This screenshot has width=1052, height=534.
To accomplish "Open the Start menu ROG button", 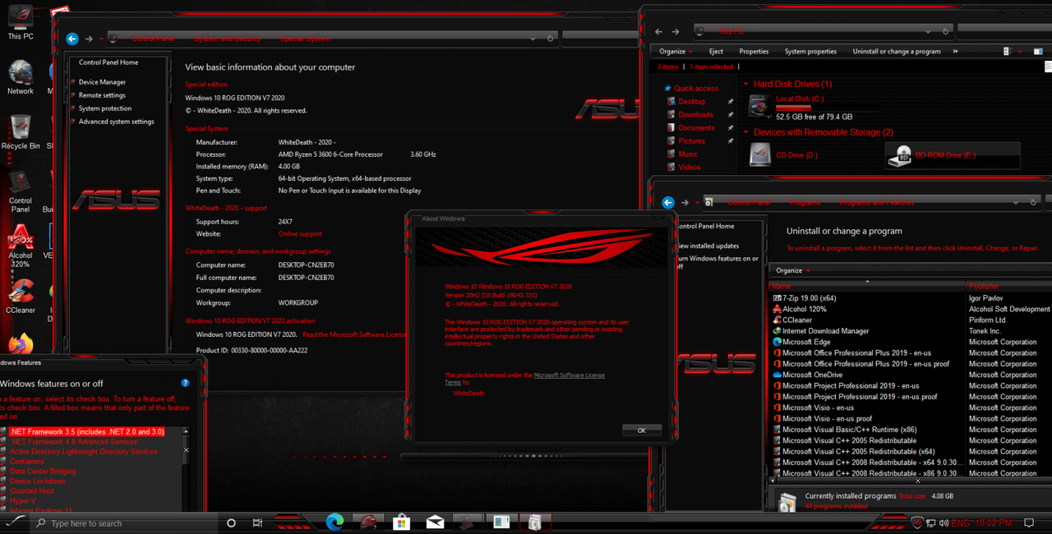I will [x=16, y=522].
